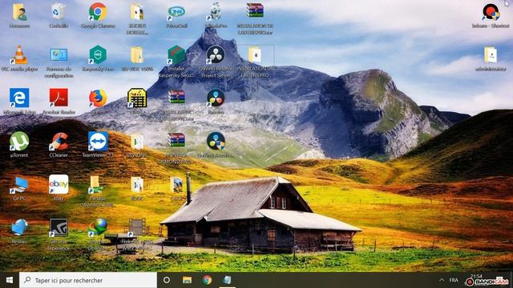This screenshot has height=288, width=513.
Task: Switch to the active notepad-like taskbar app
Action: 227,280
